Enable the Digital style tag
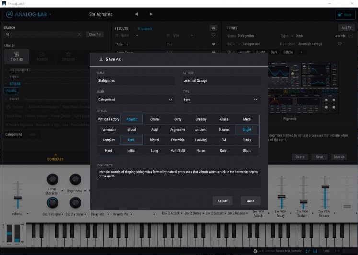This screenshot has width=358, height=255. coord(154,140)
